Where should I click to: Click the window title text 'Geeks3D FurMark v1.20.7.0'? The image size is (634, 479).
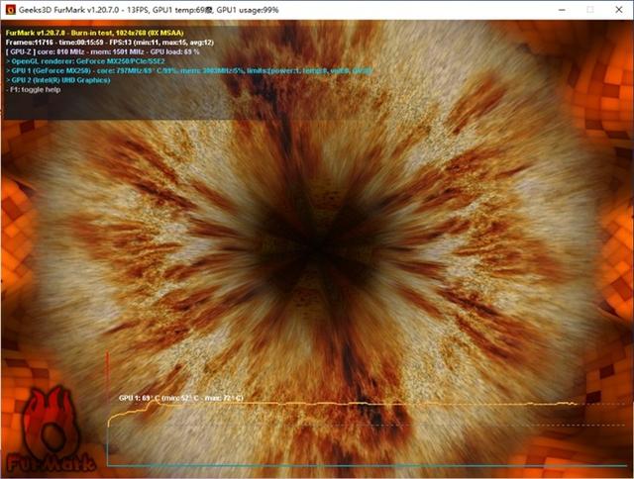click(68, 10)
